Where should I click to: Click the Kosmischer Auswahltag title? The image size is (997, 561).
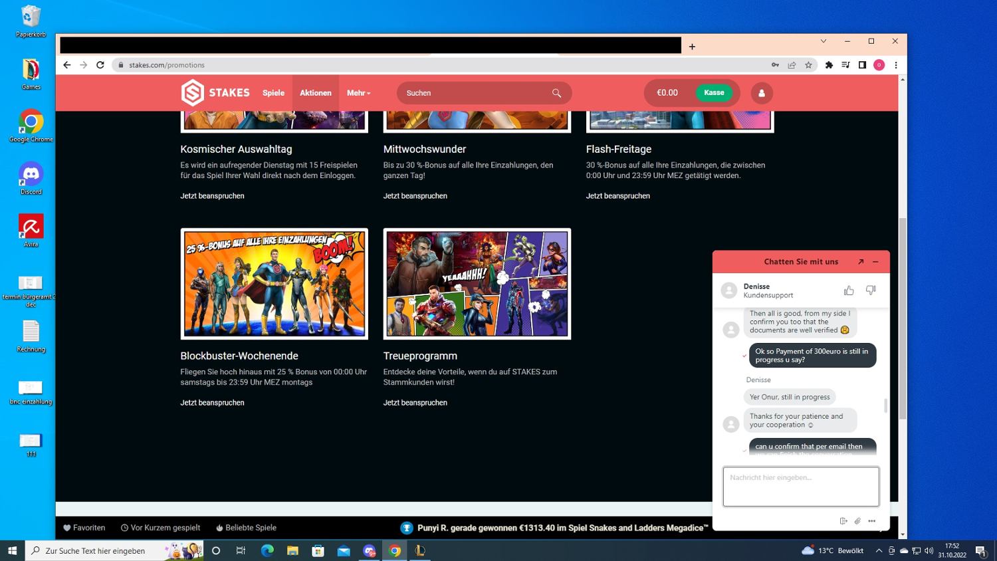click(x=236, y=150)
